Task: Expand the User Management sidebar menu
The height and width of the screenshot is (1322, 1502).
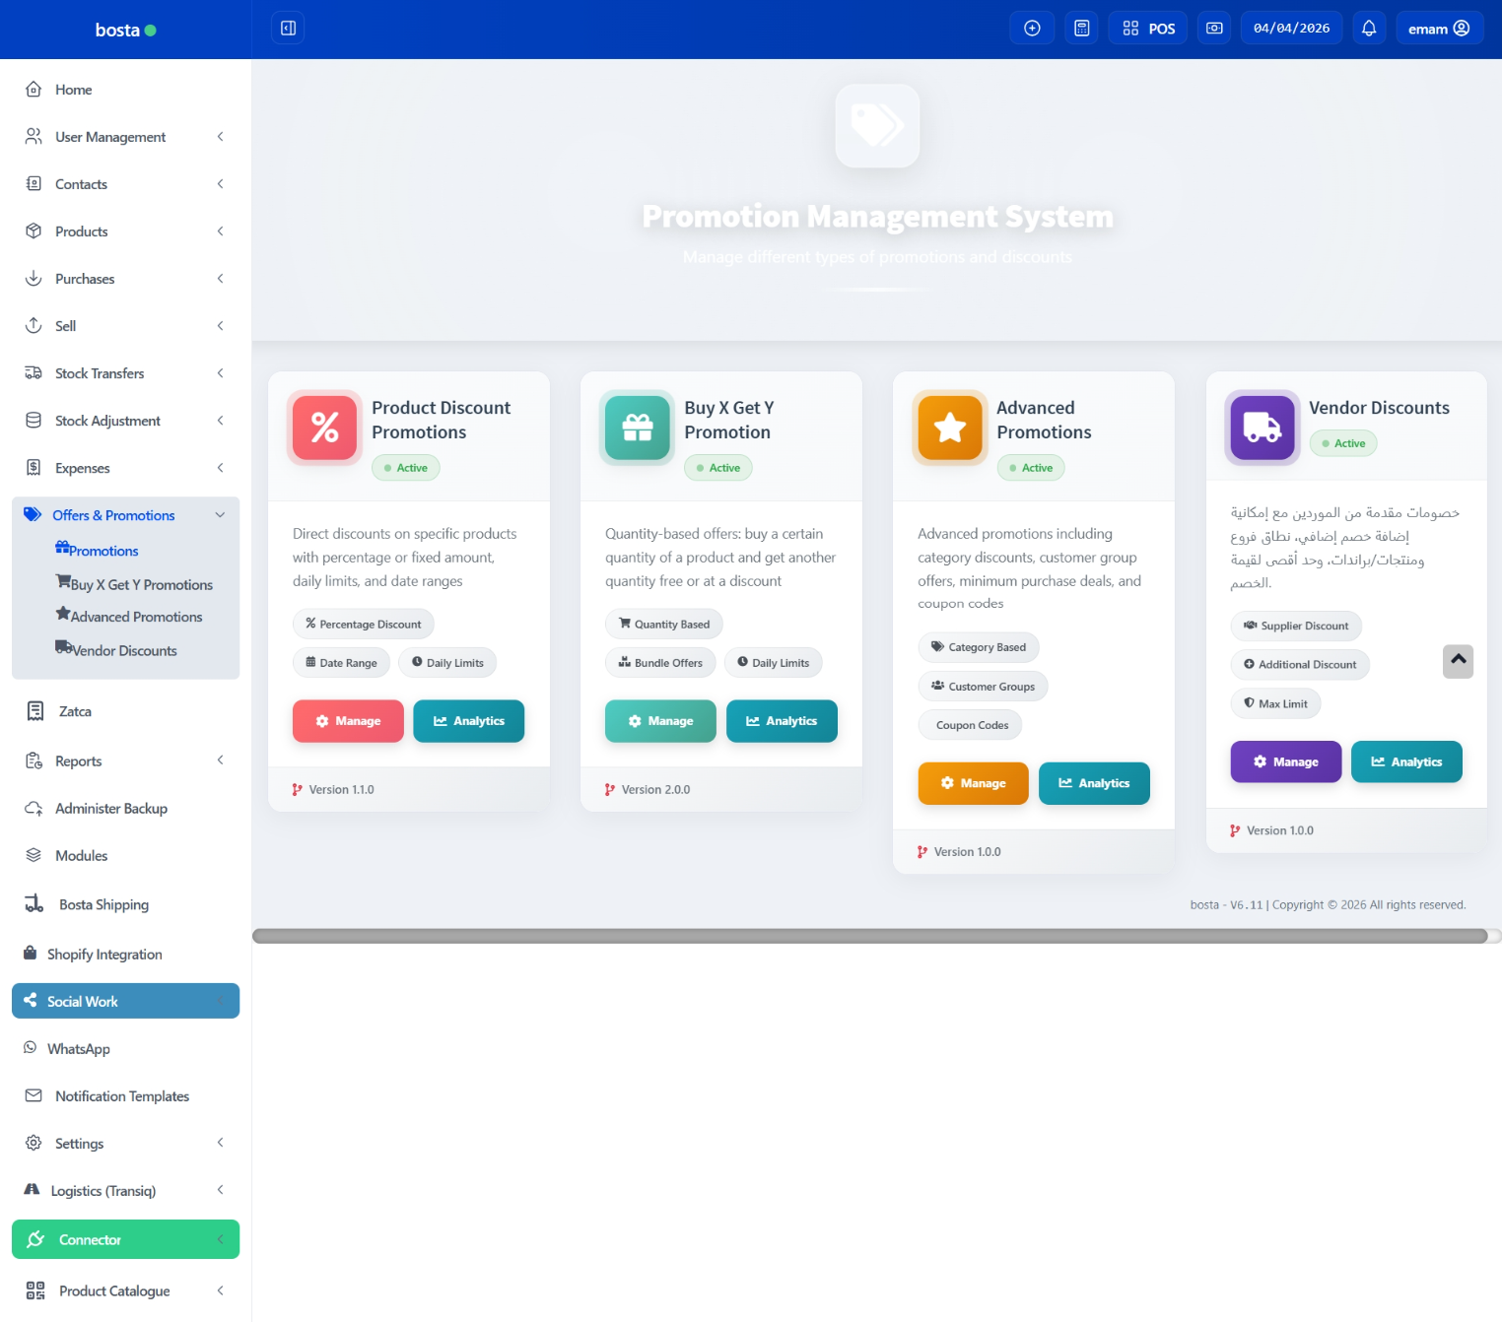Action: point(220,137)
